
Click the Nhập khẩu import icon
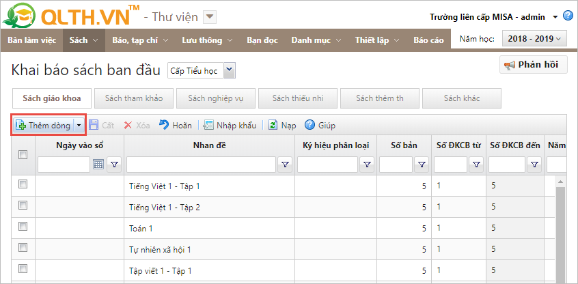[x=208, y=125]
